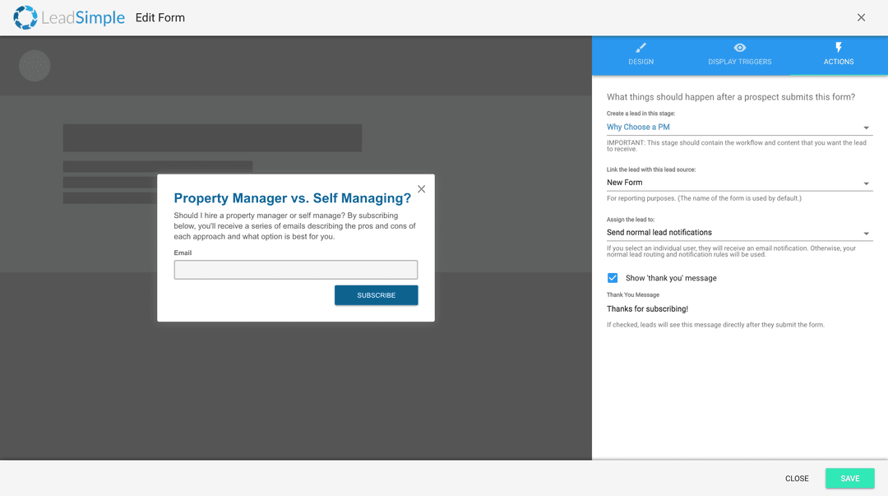Switch to the Design tab label
Image resolution: width=888 pixels, height=496 pixels.
coord(641,62)
